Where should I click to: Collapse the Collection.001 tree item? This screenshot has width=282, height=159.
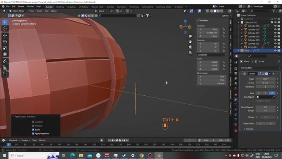coord(238,23)
